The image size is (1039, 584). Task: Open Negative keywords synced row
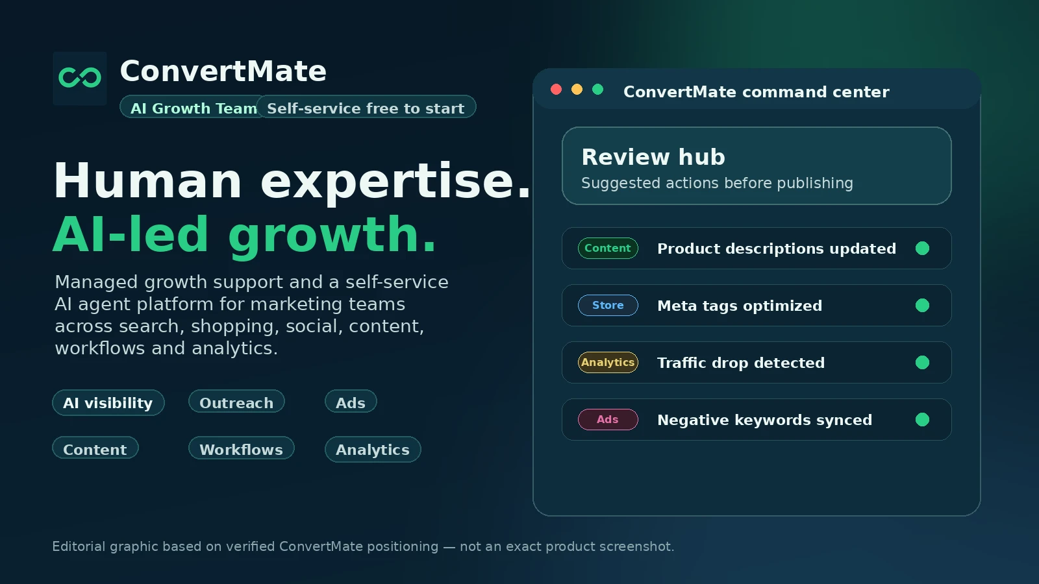tap(757, 419)
